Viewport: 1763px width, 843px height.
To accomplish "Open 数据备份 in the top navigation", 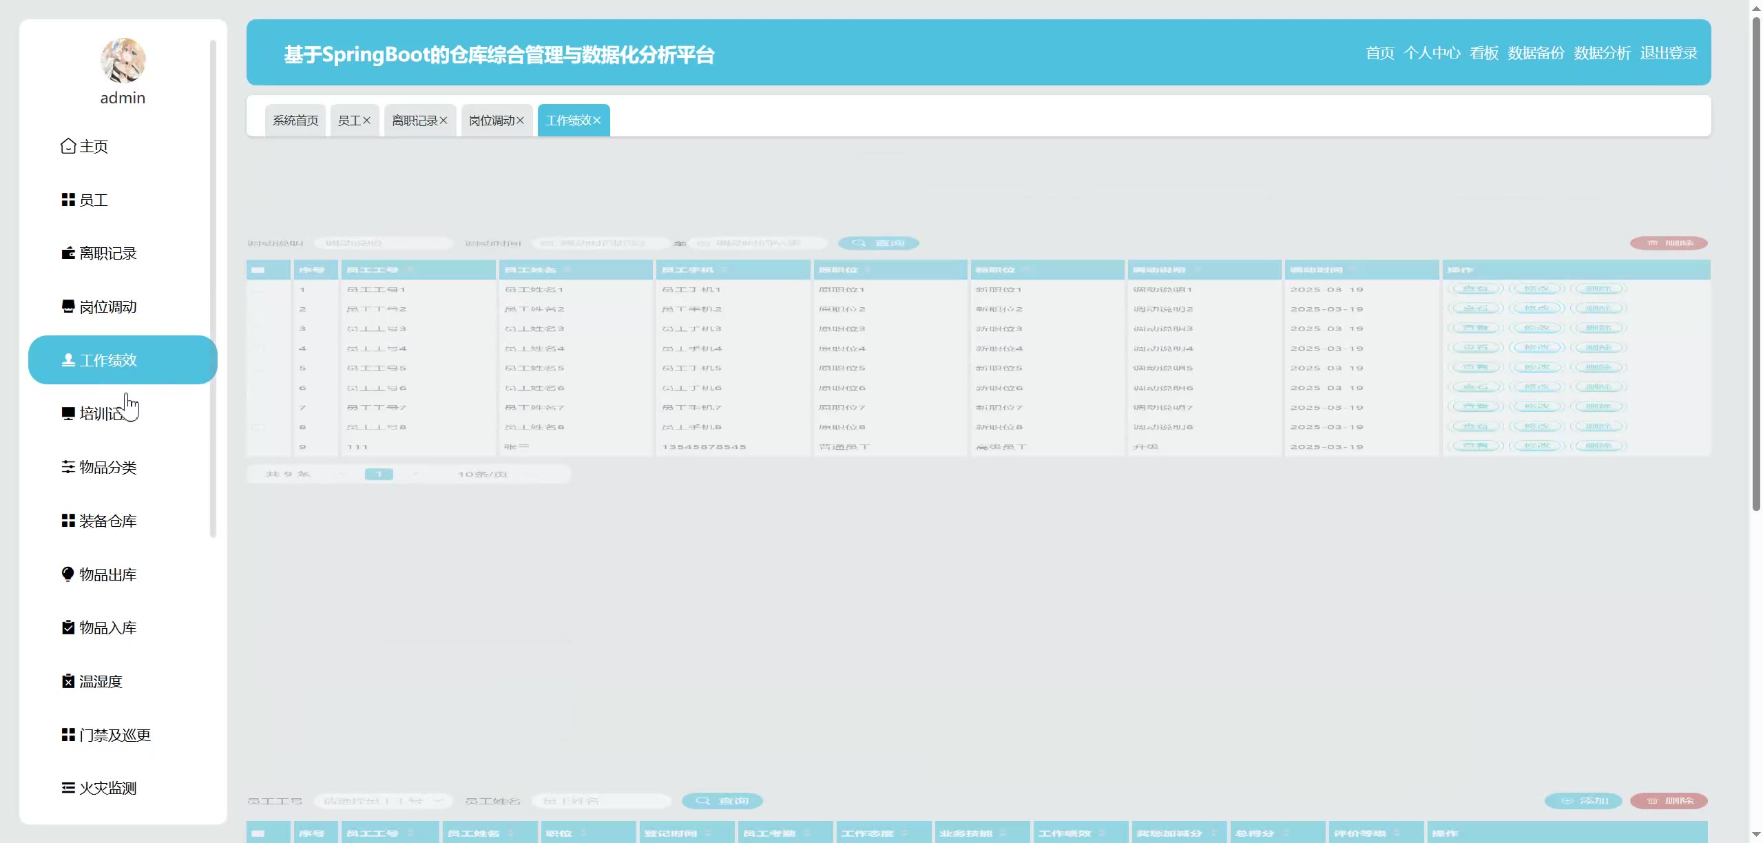I will pyautogui.click(x=1536, y=53).
